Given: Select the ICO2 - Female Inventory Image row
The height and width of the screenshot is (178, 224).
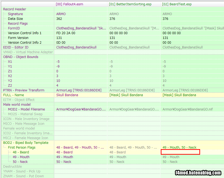Looking at the screenshot, I should [28, 133].
